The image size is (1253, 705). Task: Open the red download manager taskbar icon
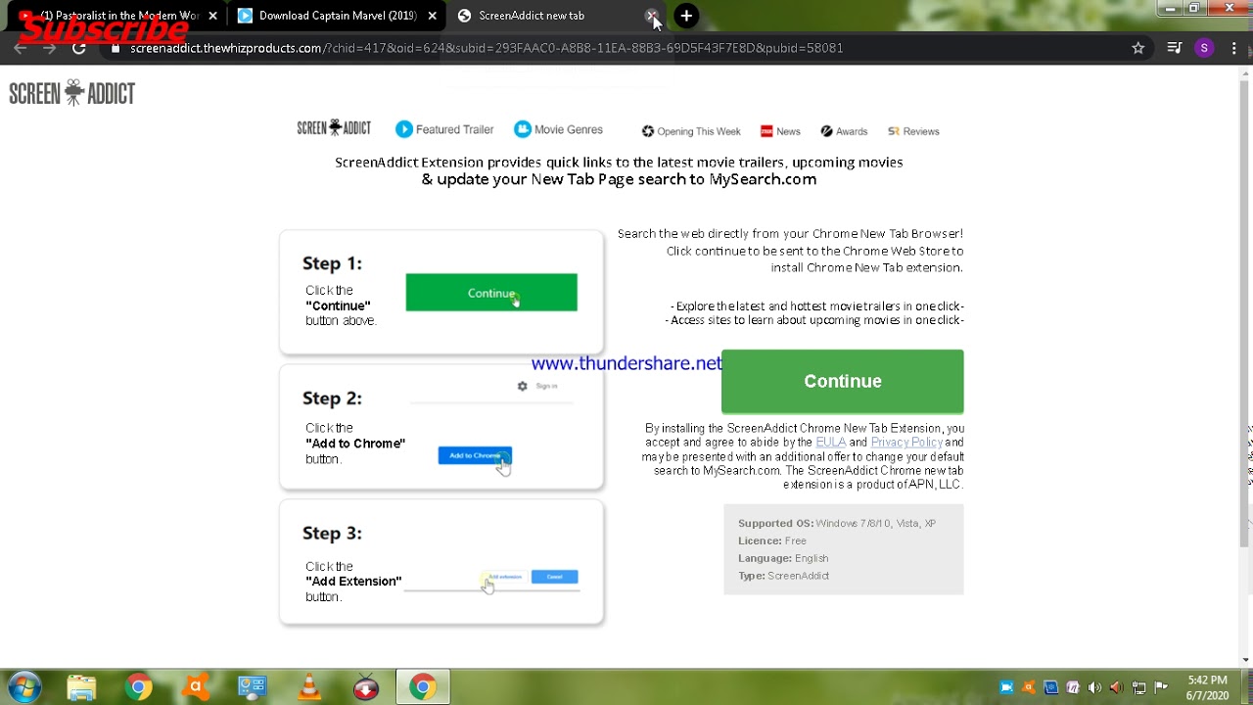pos(366,687)
